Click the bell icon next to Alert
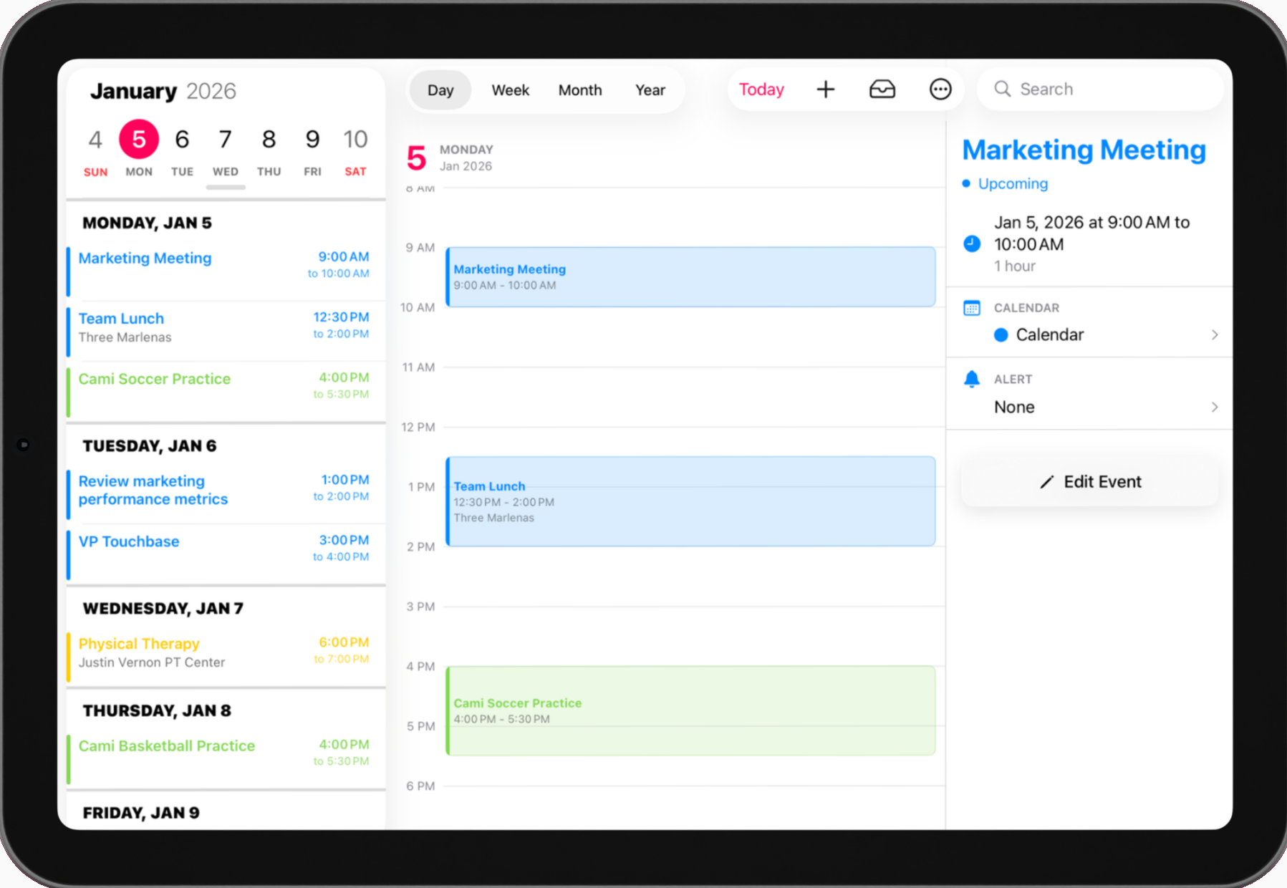Screen dimensions: 1287x888 (972, 379)
